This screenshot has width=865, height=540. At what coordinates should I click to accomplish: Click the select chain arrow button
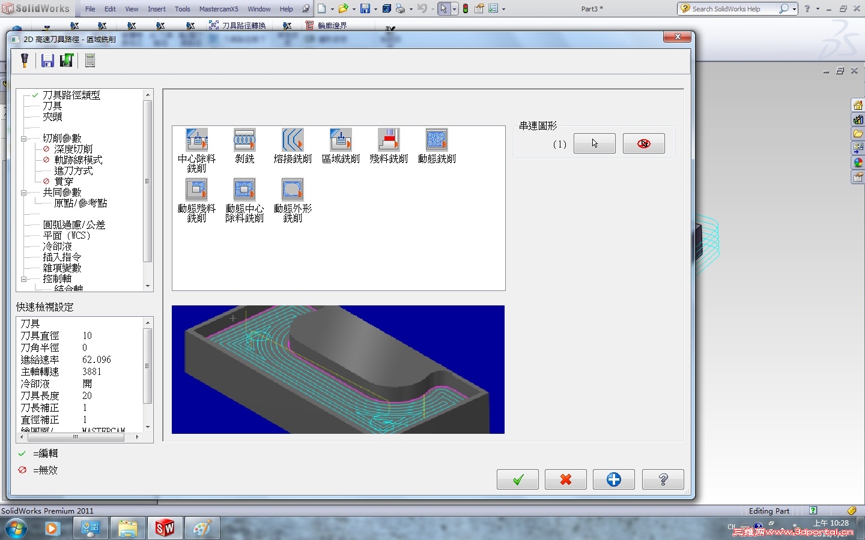click(x=595, y=143)
